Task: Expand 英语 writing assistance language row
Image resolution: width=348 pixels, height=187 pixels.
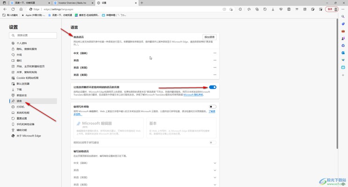Action: [x=215, y=170]
